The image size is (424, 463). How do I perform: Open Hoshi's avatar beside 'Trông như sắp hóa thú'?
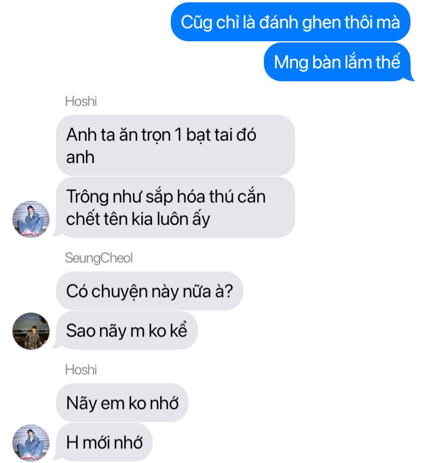pos(31,219)
